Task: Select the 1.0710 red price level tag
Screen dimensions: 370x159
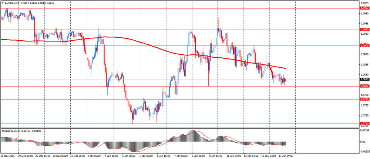Action: pyautogui.click(x=364, y=124)
